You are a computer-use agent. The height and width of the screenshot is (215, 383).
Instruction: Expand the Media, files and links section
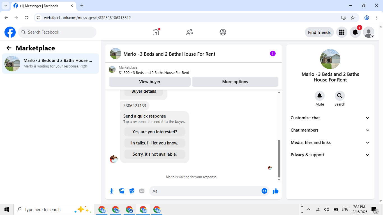pos(330,142)
